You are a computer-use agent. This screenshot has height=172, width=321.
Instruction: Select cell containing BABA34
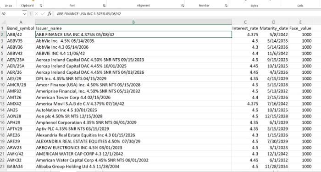coord(21,166)
